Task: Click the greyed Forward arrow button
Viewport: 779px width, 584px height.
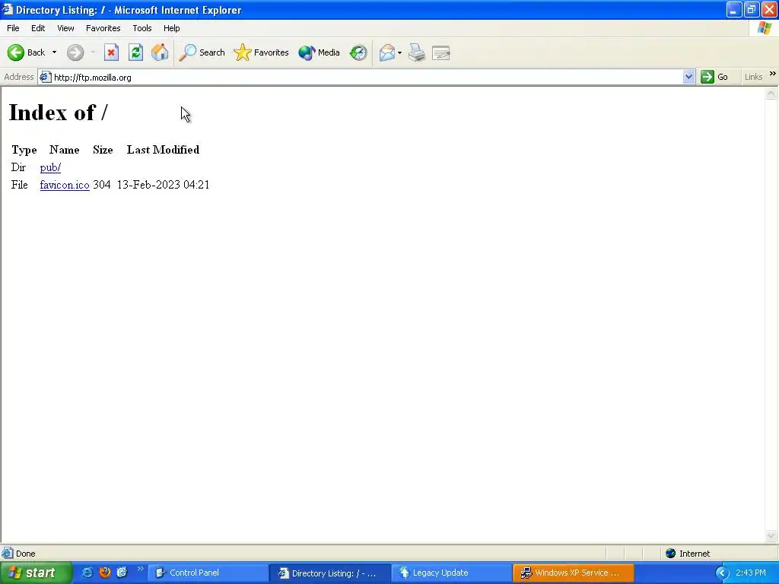Action: pyautogui.click(x=75, y=52)
